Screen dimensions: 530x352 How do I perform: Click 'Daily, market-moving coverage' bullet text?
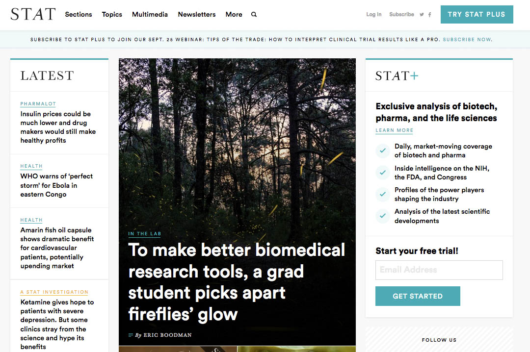(443, 151)
